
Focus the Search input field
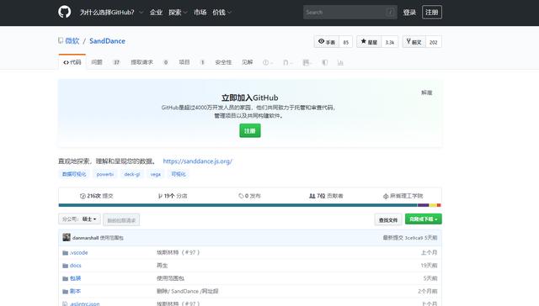pyautogui.click(x=350, y=13)
